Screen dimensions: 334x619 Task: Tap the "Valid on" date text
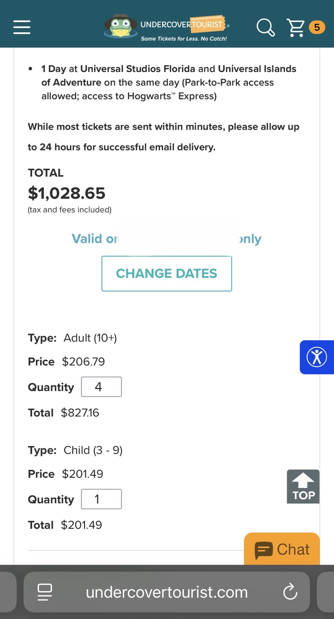(x=95, y=239)
